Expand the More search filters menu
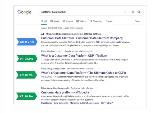160x113 pixels. (108, 21)
